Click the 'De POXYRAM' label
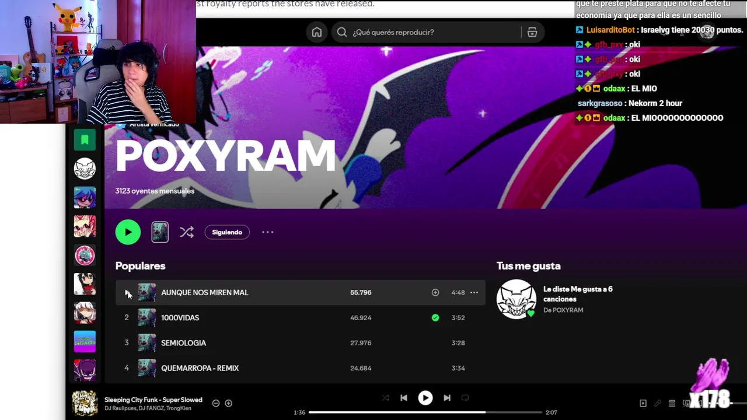Viewport: 747px width, 420px height. tap(563, 310)
